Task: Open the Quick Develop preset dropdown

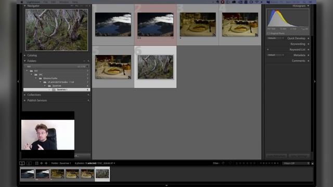Action: pyautogui.click(x=275, y=38)
